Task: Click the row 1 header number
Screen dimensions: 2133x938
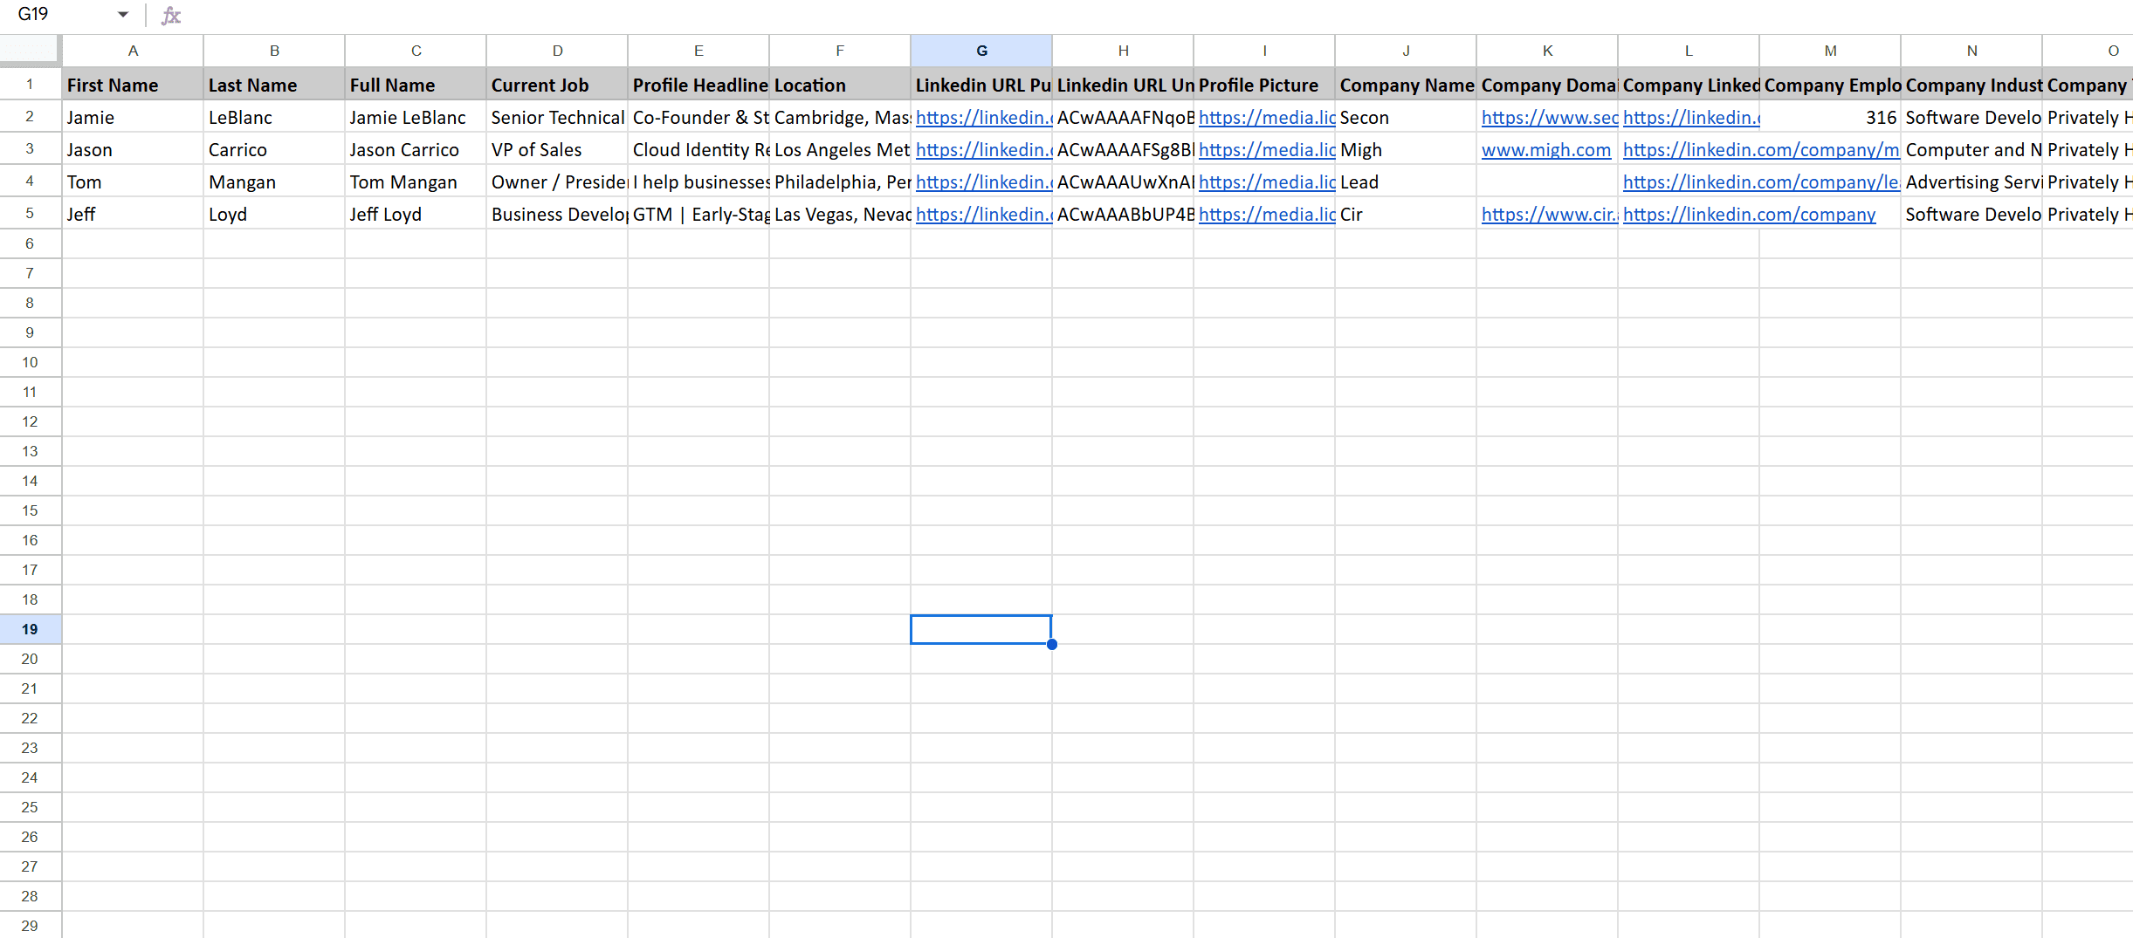Action: 30,85
